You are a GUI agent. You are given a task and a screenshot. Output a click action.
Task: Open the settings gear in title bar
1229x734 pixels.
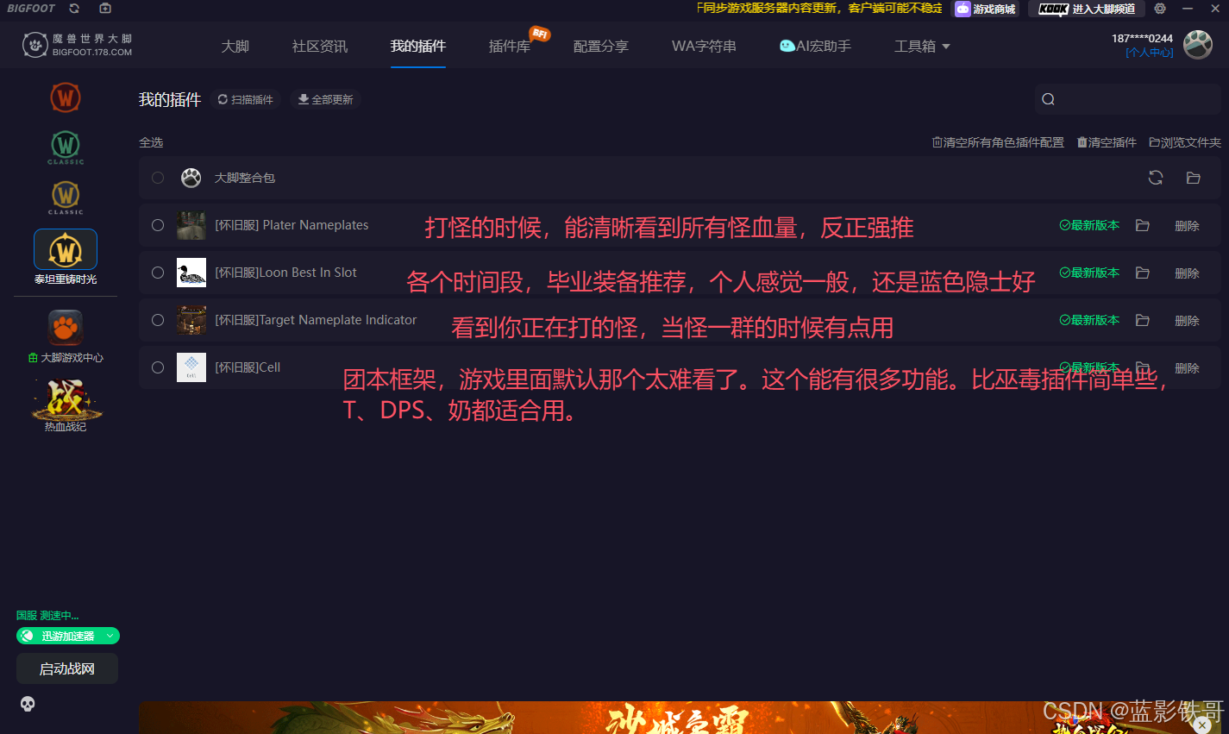1160,9
